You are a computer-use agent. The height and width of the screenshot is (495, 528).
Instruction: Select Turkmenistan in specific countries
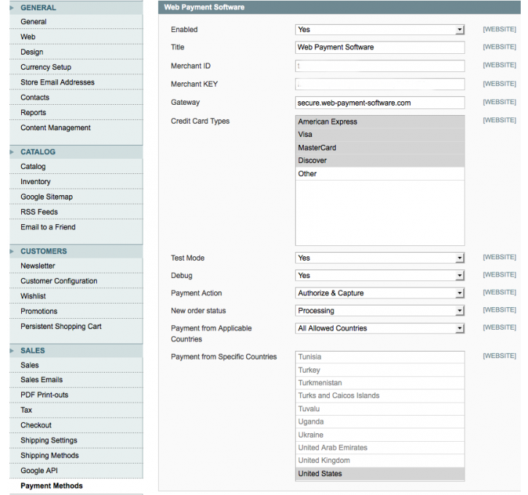(x=380, y=383)
